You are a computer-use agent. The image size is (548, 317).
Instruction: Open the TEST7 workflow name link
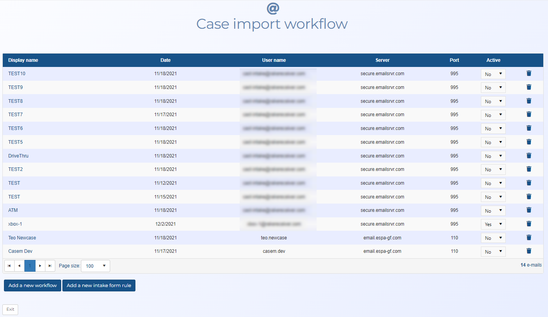pyautogui.click(x=15, y=115)
